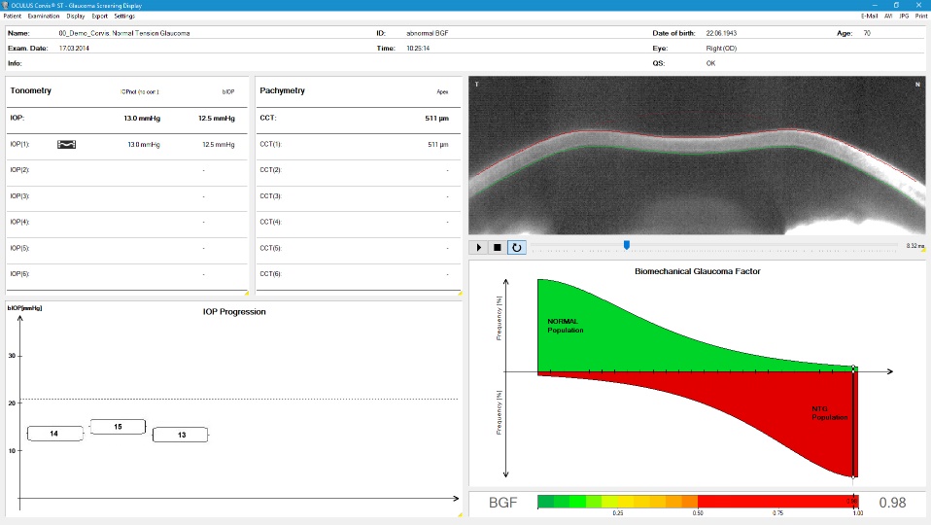Screen dimensions: 931x525
Task: Stop the cornea video playback
Action: pyautogui.click(x=497, y=247)
